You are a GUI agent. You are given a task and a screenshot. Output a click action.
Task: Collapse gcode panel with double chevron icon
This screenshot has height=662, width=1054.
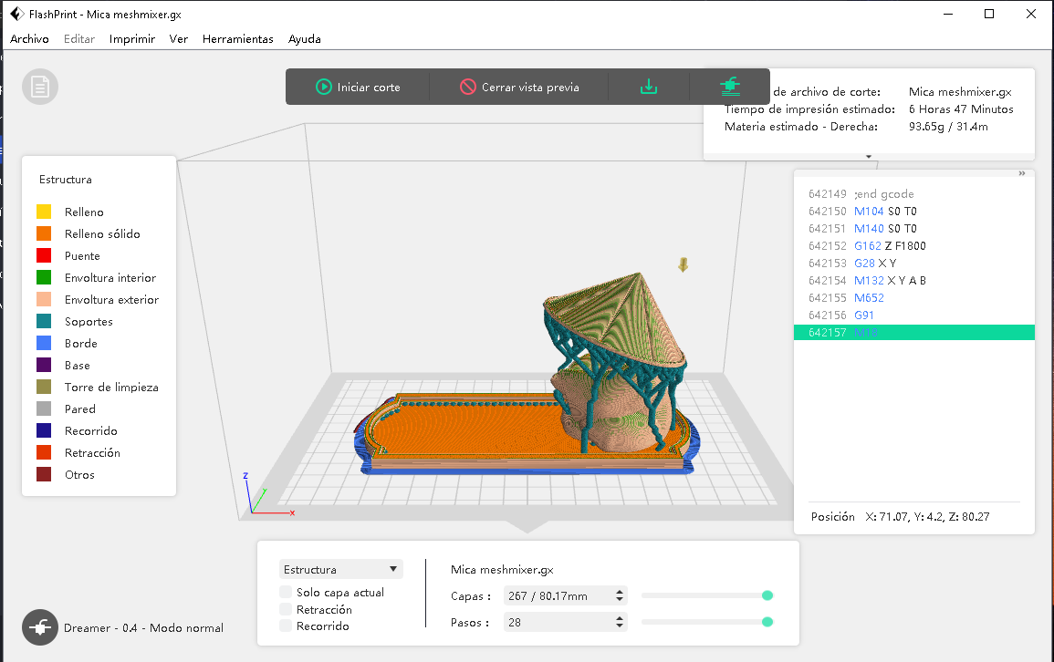pyautogui.click(x=1021, y=173)
